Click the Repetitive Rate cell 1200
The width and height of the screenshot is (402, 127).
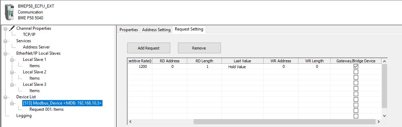click(140, 67)
